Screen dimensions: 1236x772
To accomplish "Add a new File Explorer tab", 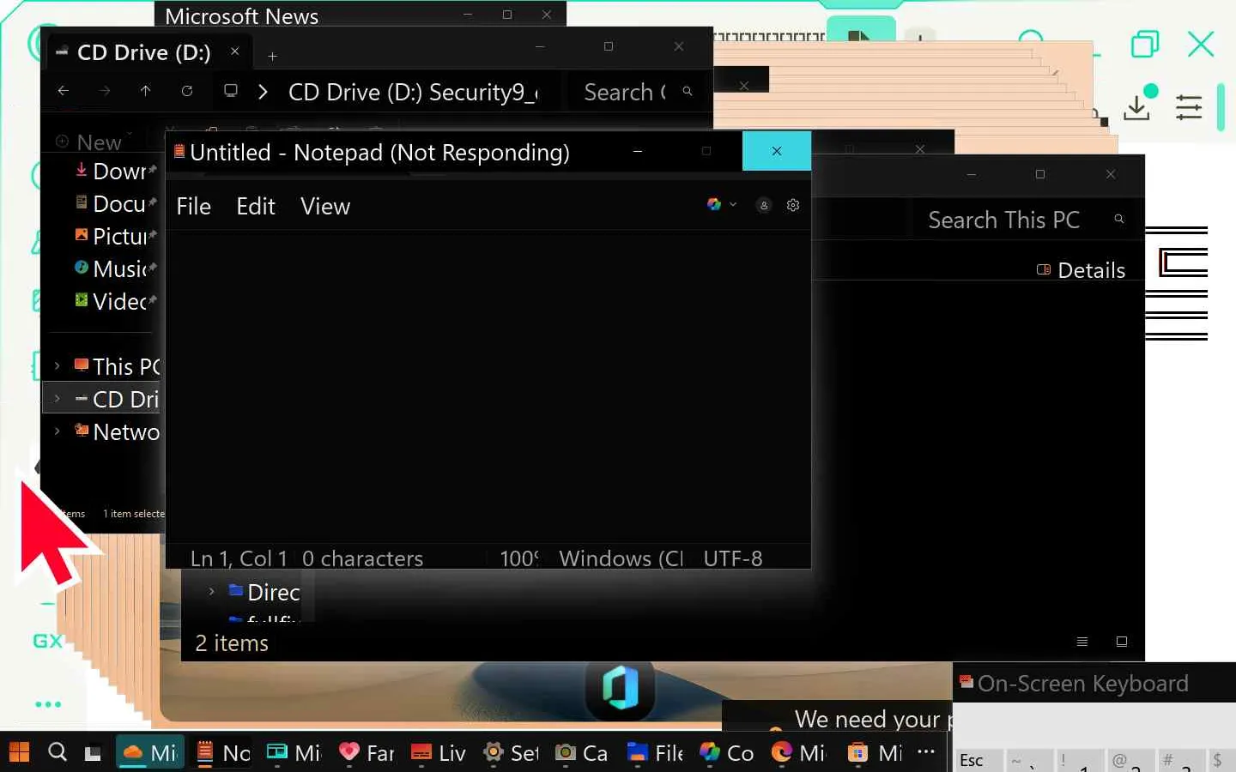I will point(272,57).
